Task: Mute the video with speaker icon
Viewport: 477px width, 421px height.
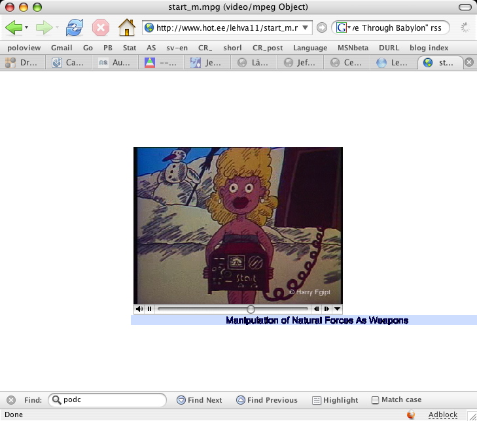Action: click(x=139, y=309)
